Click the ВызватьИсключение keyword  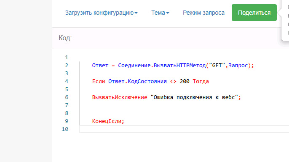(120, 97)
